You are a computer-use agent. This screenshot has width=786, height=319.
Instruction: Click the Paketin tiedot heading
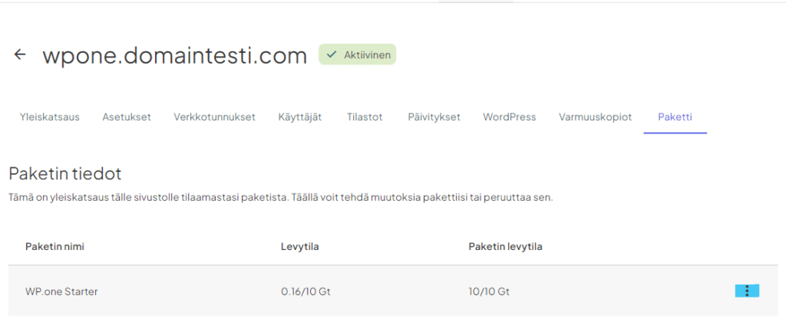65,173
